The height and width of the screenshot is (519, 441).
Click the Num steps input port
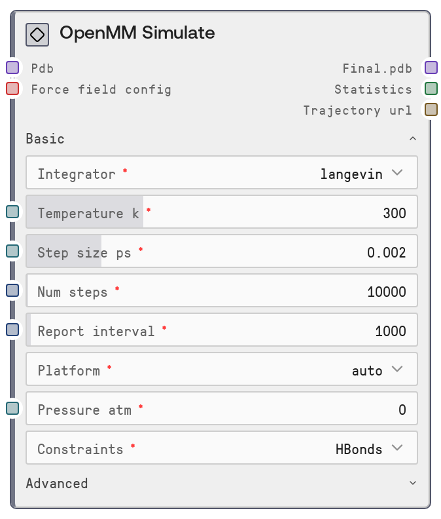click(x=12, y=290)
